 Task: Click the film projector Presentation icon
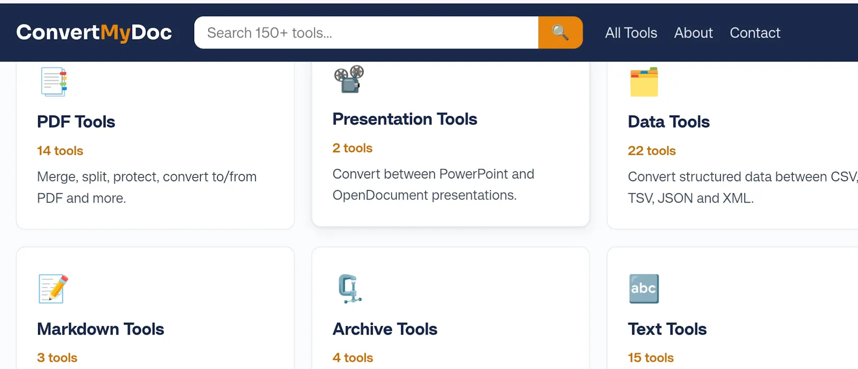(349, 79)
